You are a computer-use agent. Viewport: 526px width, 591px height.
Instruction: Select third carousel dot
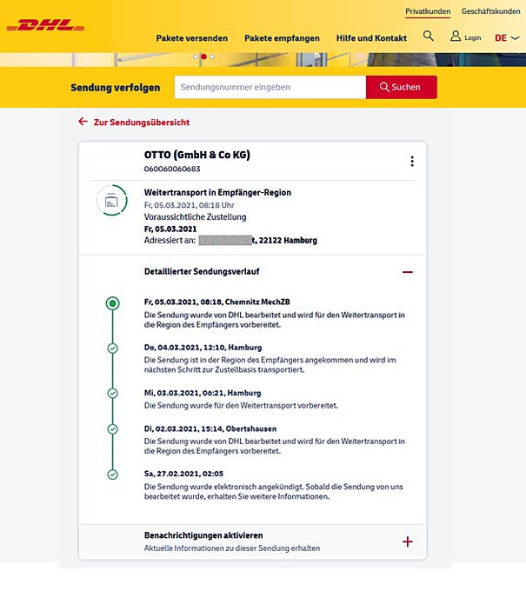[212, 56]
